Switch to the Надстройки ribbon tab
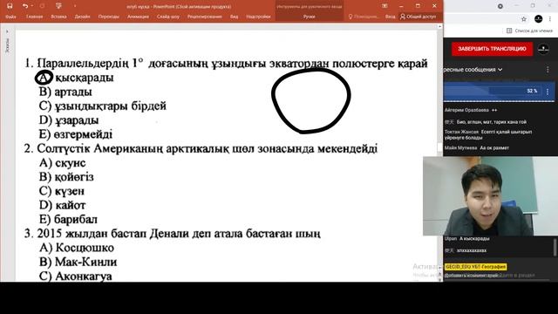 258,17
